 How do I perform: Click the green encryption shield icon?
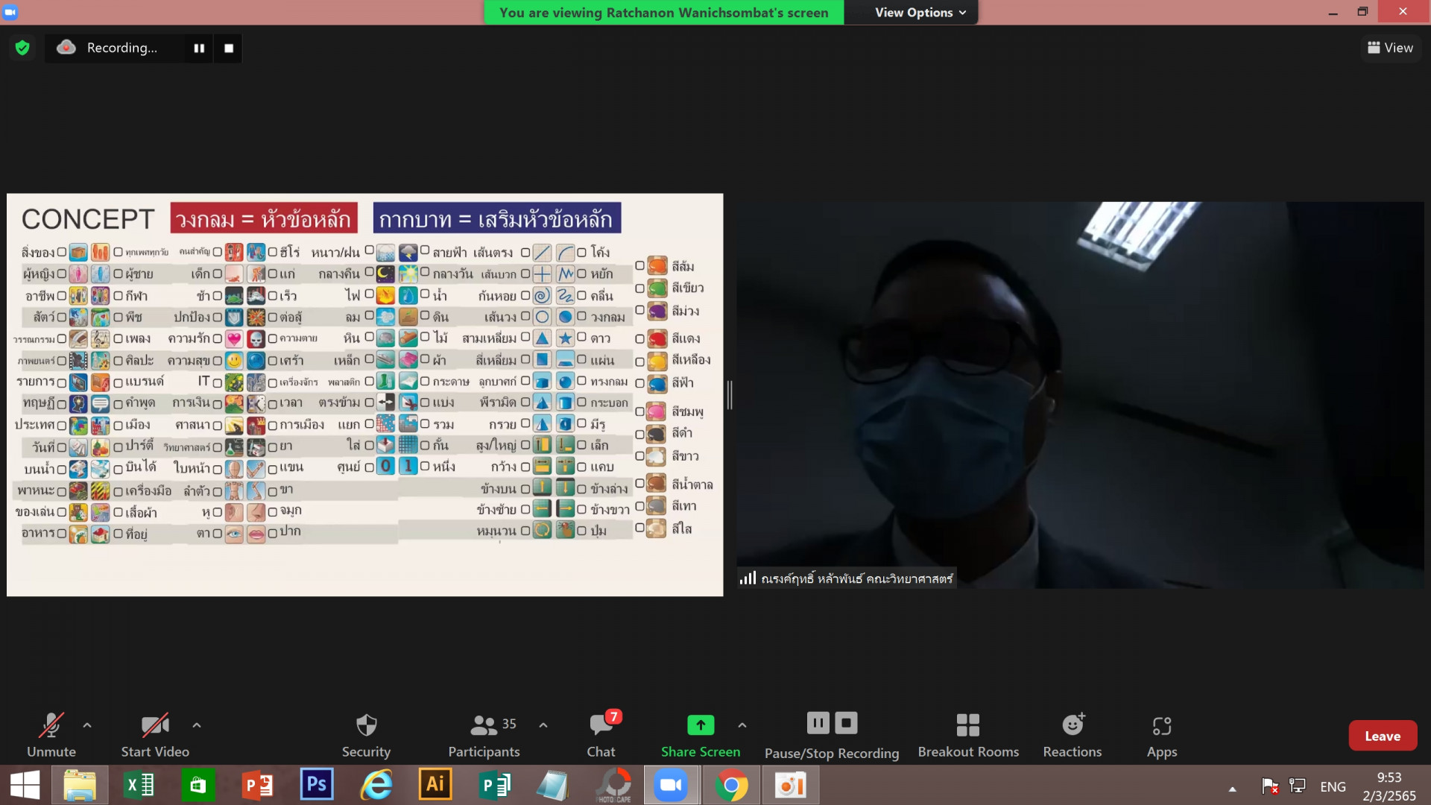pos(22,48)
